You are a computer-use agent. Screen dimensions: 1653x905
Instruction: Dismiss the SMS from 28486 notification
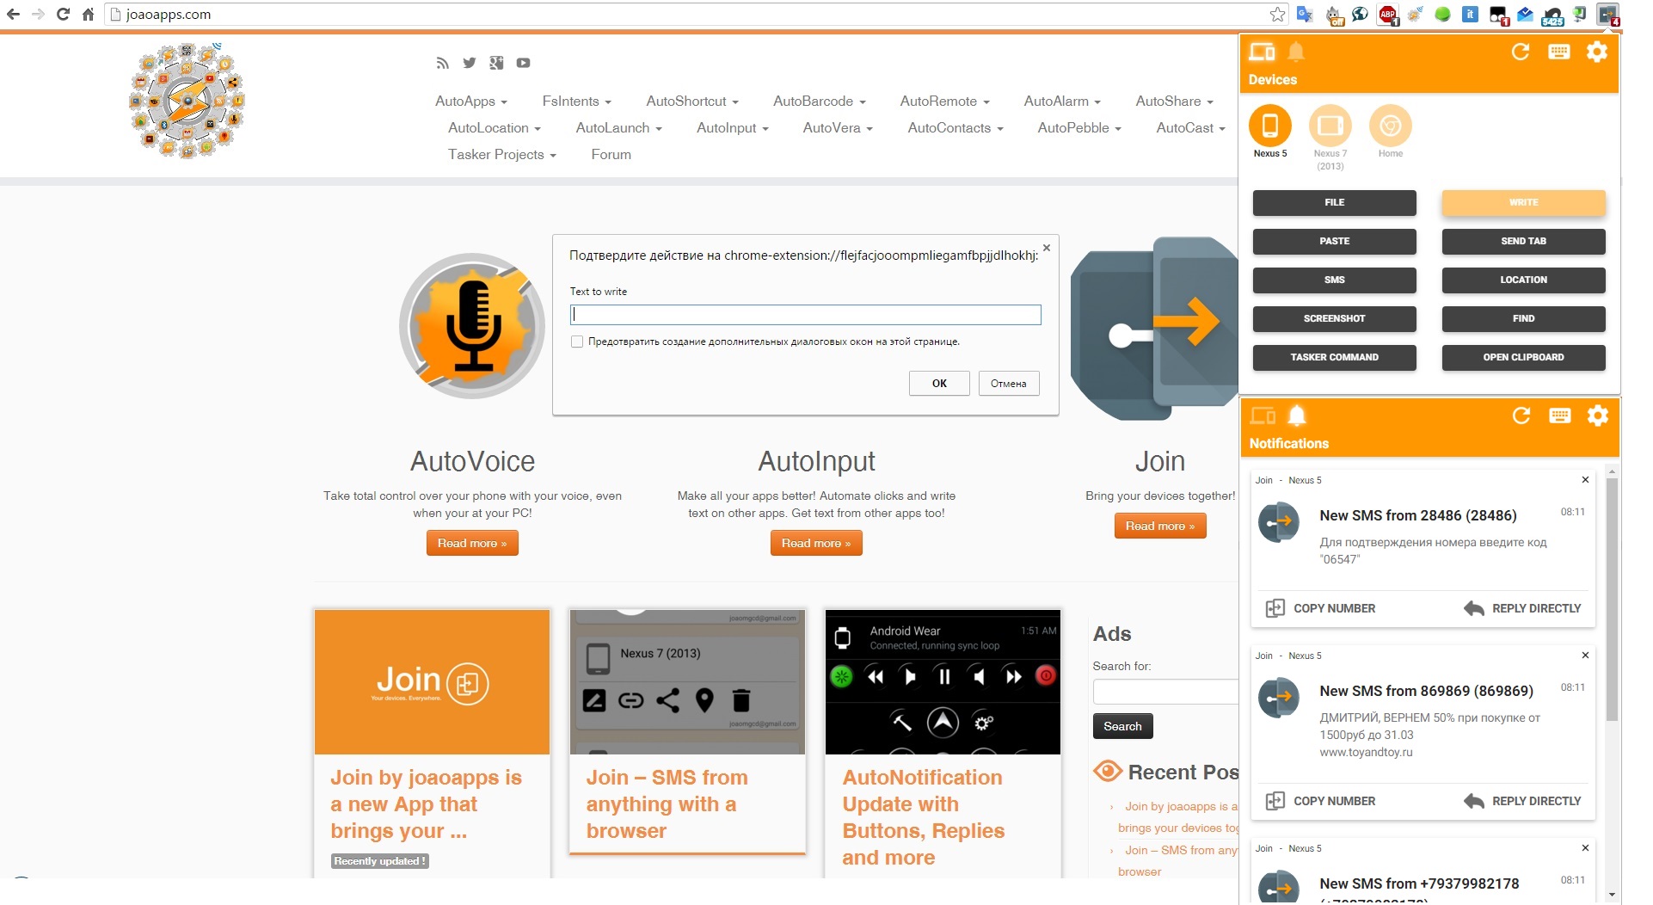tap(1585, 480)
